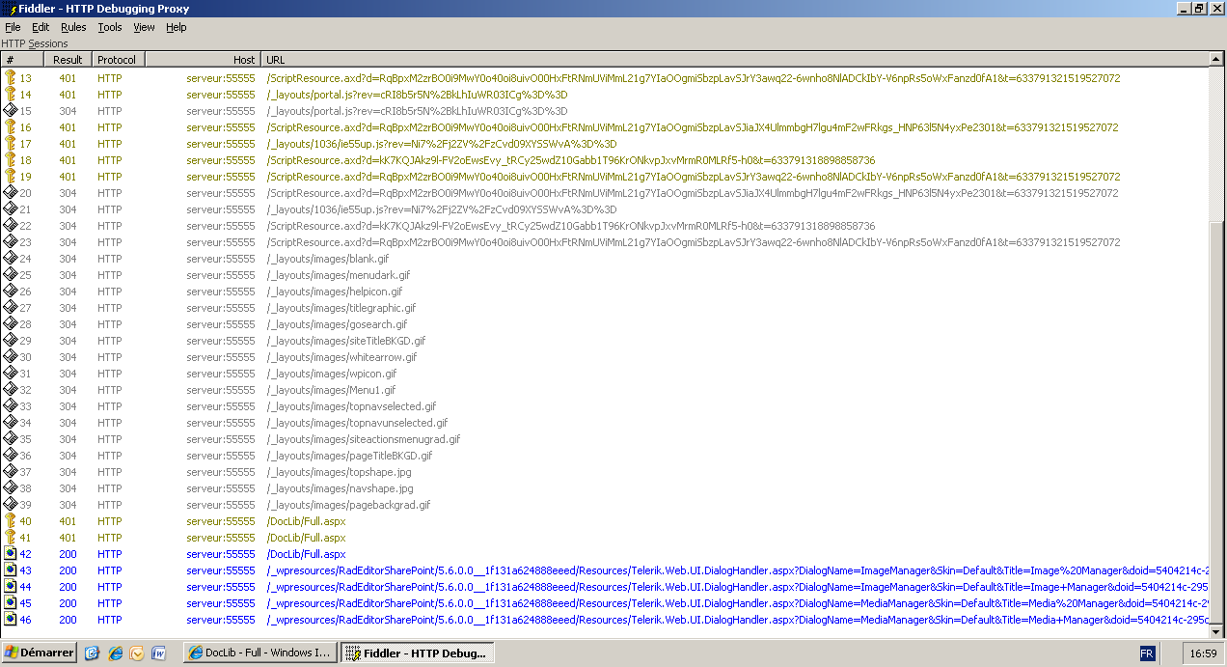Click the diamond icon of session 30
The image size is (1227, 667).
(x=10, y=357)
